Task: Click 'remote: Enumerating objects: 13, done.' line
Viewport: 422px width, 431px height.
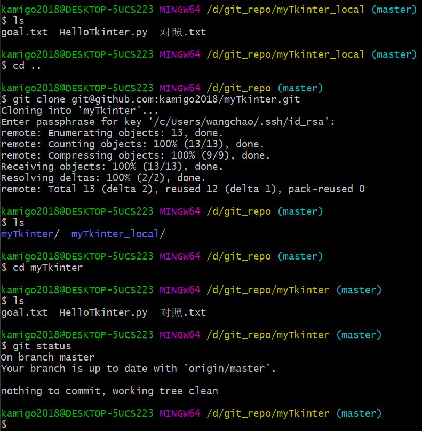Action: click(x=112, y=133)
